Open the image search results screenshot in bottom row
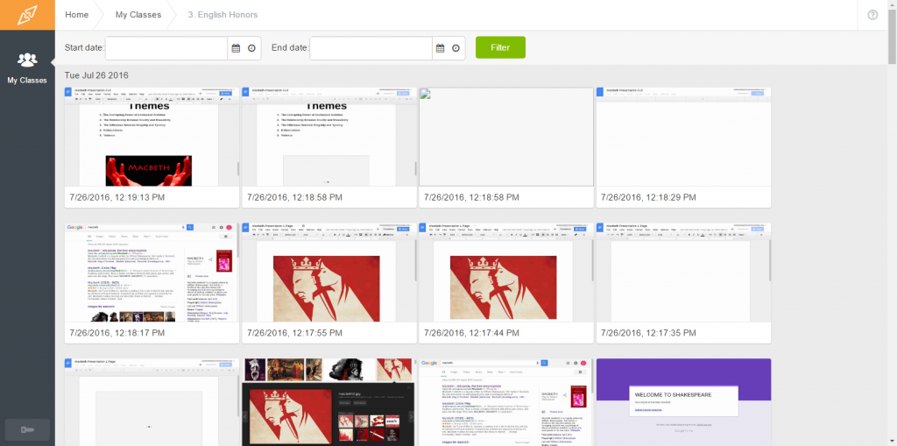 (x=329, y=402)
